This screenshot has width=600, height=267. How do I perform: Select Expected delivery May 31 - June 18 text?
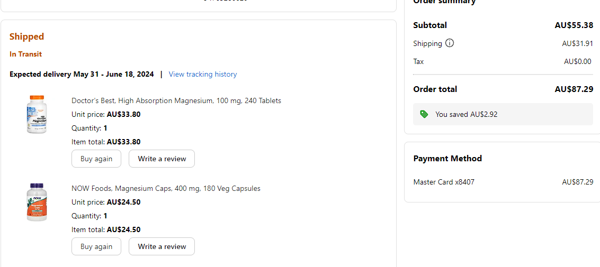click(x=82, y=74)
